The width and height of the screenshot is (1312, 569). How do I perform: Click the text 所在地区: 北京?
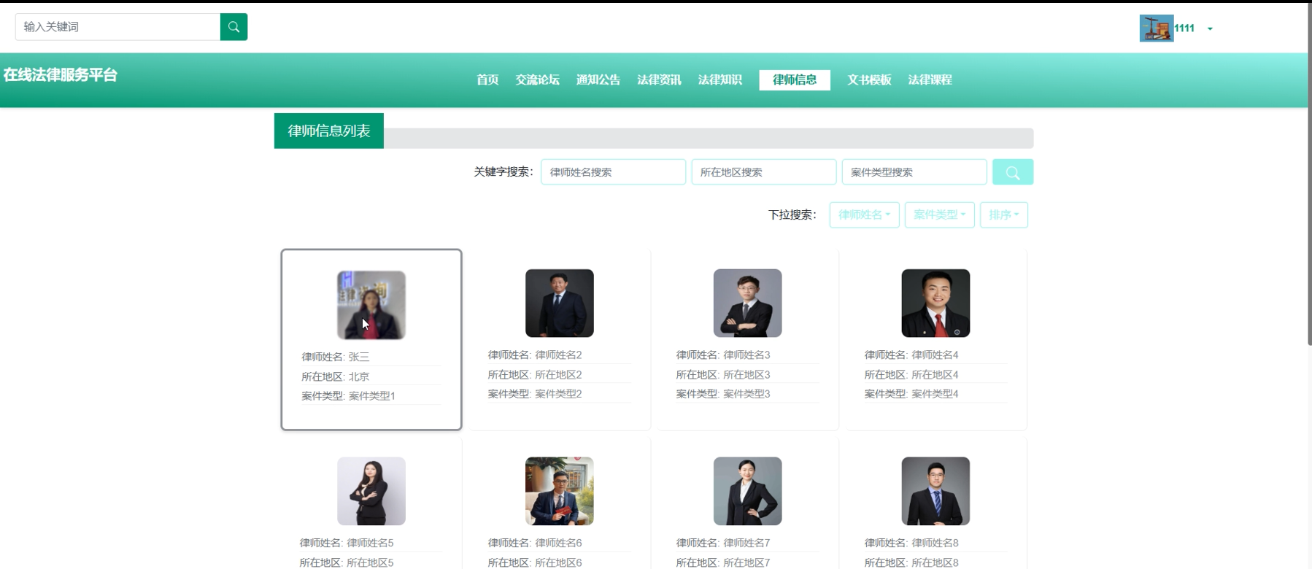[x=336, y=376]
